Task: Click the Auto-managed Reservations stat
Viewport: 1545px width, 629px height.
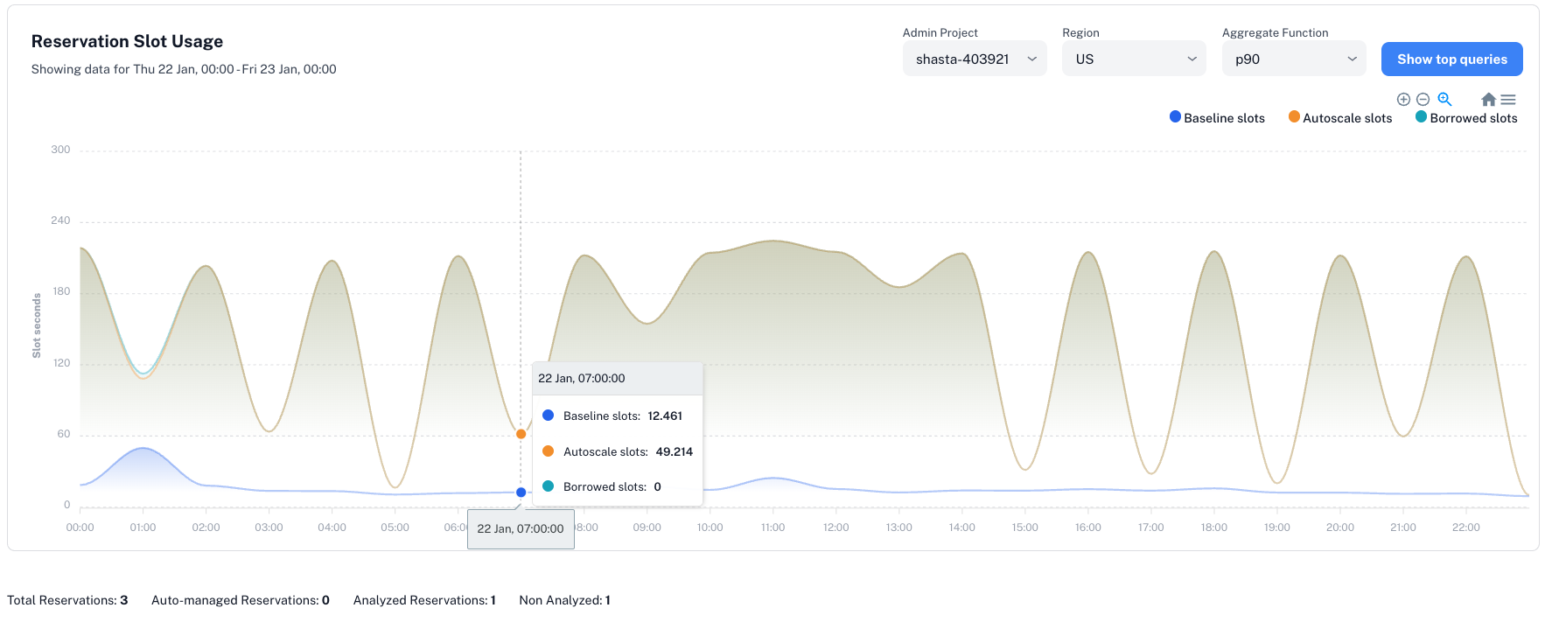Action: pos(240,600)
